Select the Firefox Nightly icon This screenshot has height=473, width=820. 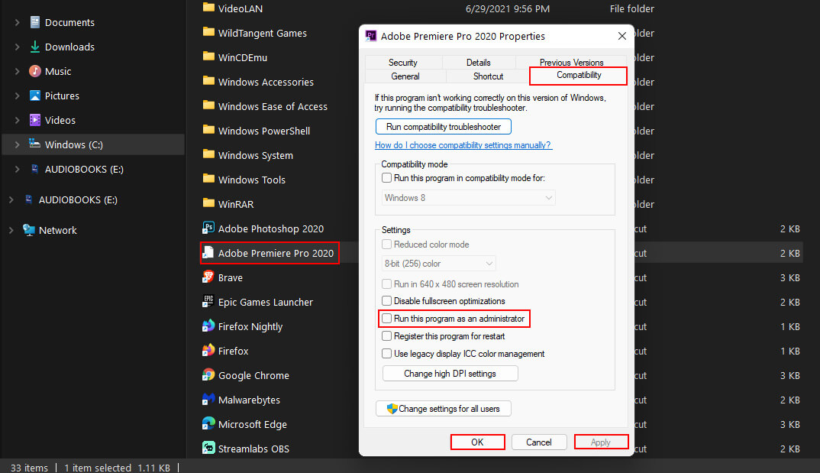coord(208,326)
